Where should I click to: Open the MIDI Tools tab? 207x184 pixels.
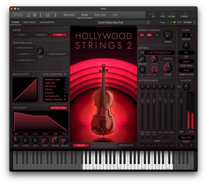[29, 22]
